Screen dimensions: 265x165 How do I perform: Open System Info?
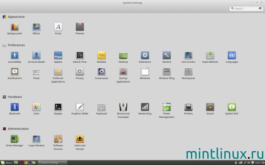(232, 109)
